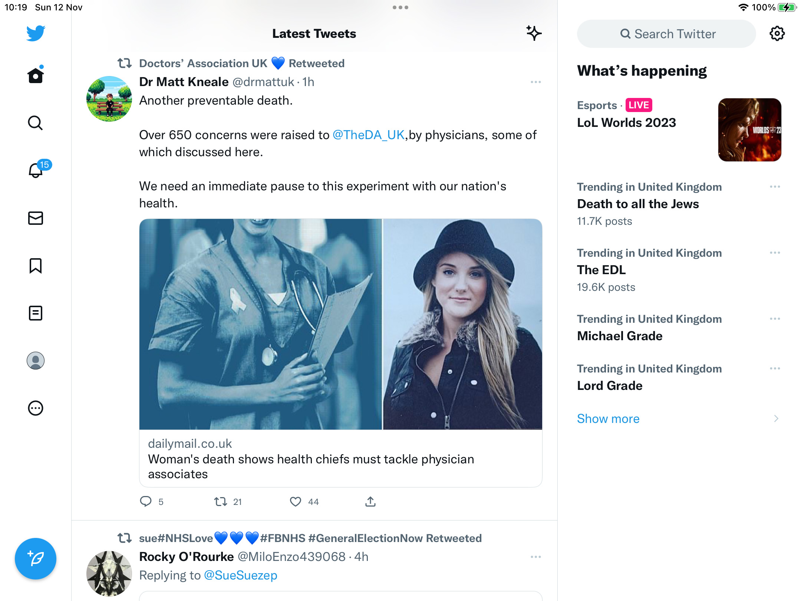Open settings gear next to search

point(777,34)
